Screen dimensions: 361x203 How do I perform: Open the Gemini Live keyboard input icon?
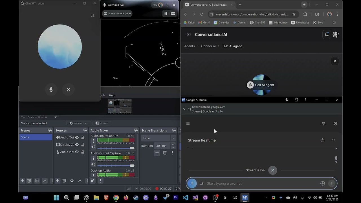coord(173,14)
